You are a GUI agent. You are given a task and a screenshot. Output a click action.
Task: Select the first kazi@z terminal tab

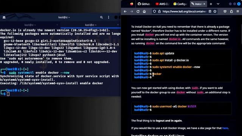[x=30, y=25]
